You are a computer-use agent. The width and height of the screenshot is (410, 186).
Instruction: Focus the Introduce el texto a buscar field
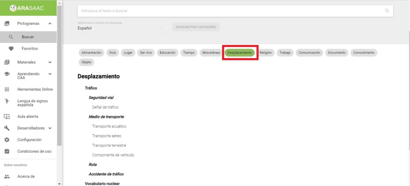(231, 11)
